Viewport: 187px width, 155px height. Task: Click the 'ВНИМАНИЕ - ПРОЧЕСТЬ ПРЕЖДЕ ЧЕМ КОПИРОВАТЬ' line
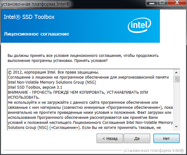coord(78,92)
